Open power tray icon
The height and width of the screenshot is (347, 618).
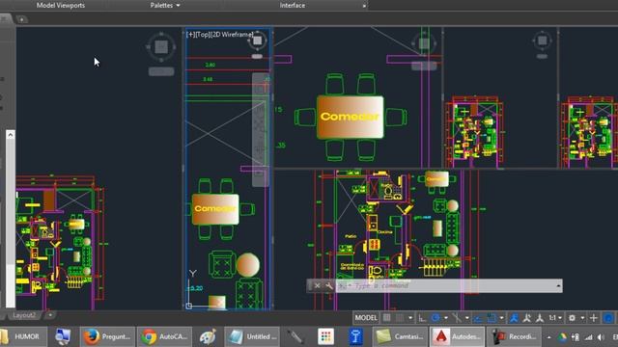pos(576,337)
